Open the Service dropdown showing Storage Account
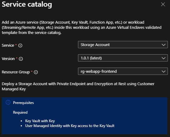Image resolution: width=170 pixels, height=137 pixels. click(x=123, y=45)
